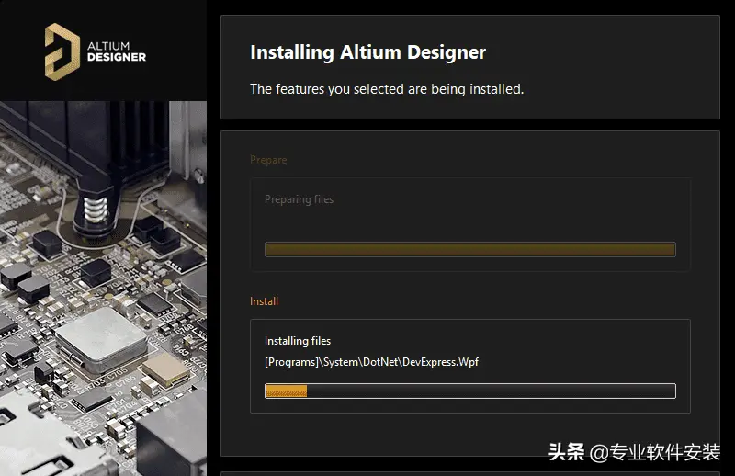Click the 'Installing Altium Designer' heading
Screen dimensions: 735x476
tap(368, 52)
